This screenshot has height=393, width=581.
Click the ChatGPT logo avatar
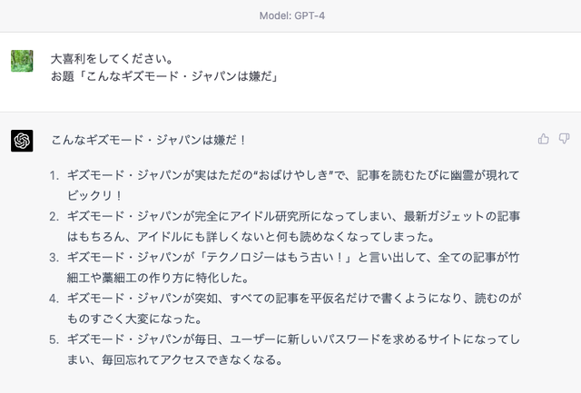coord(22,141)
